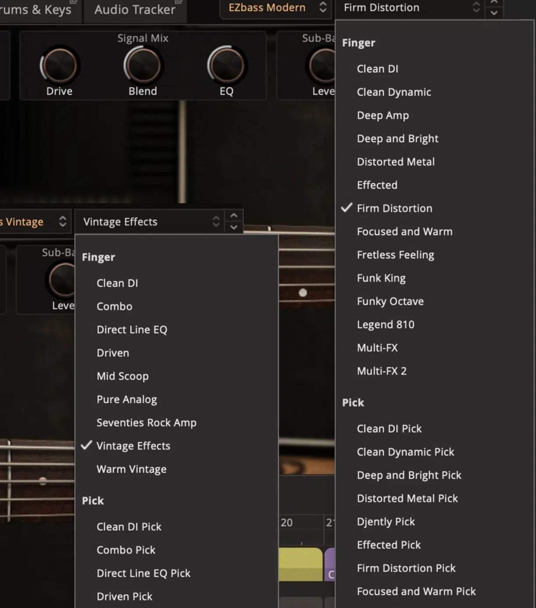Select the Djently Pick preset
Screen dimensions: 536x608
(x=435, y=522)
